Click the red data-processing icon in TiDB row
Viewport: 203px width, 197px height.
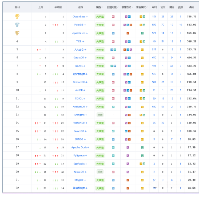pyautogui.click(x=113, y=42)
